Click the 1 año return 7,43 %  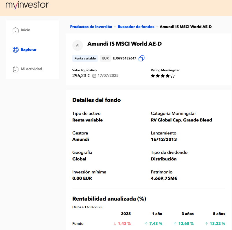point(156,224)
